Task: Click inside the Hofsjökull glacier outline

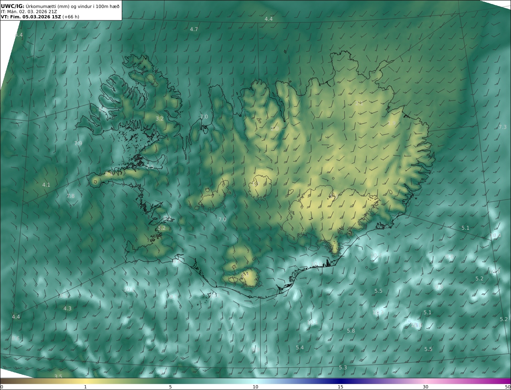Action: (260, 187)
